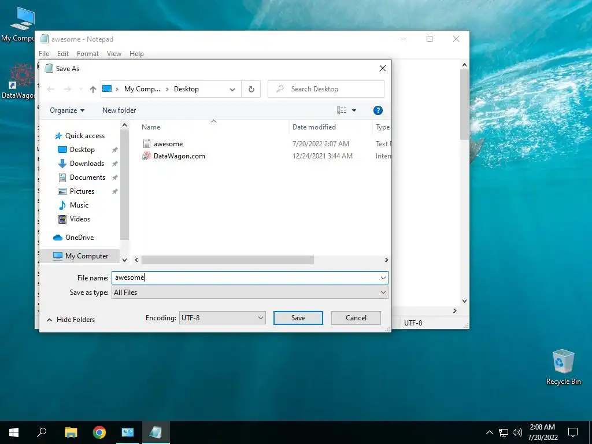The image size is (592, 444).
Task: Open Notepad Format menu
Action: (x=88, y=54)
